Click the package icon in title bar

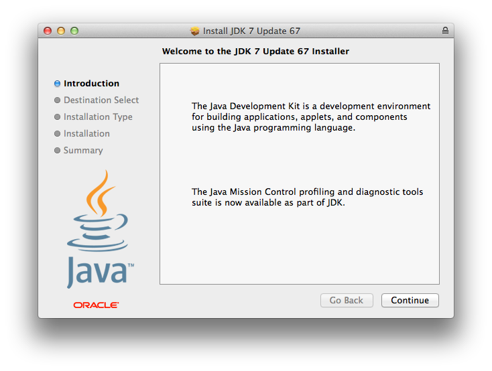[x=195, y=31]
